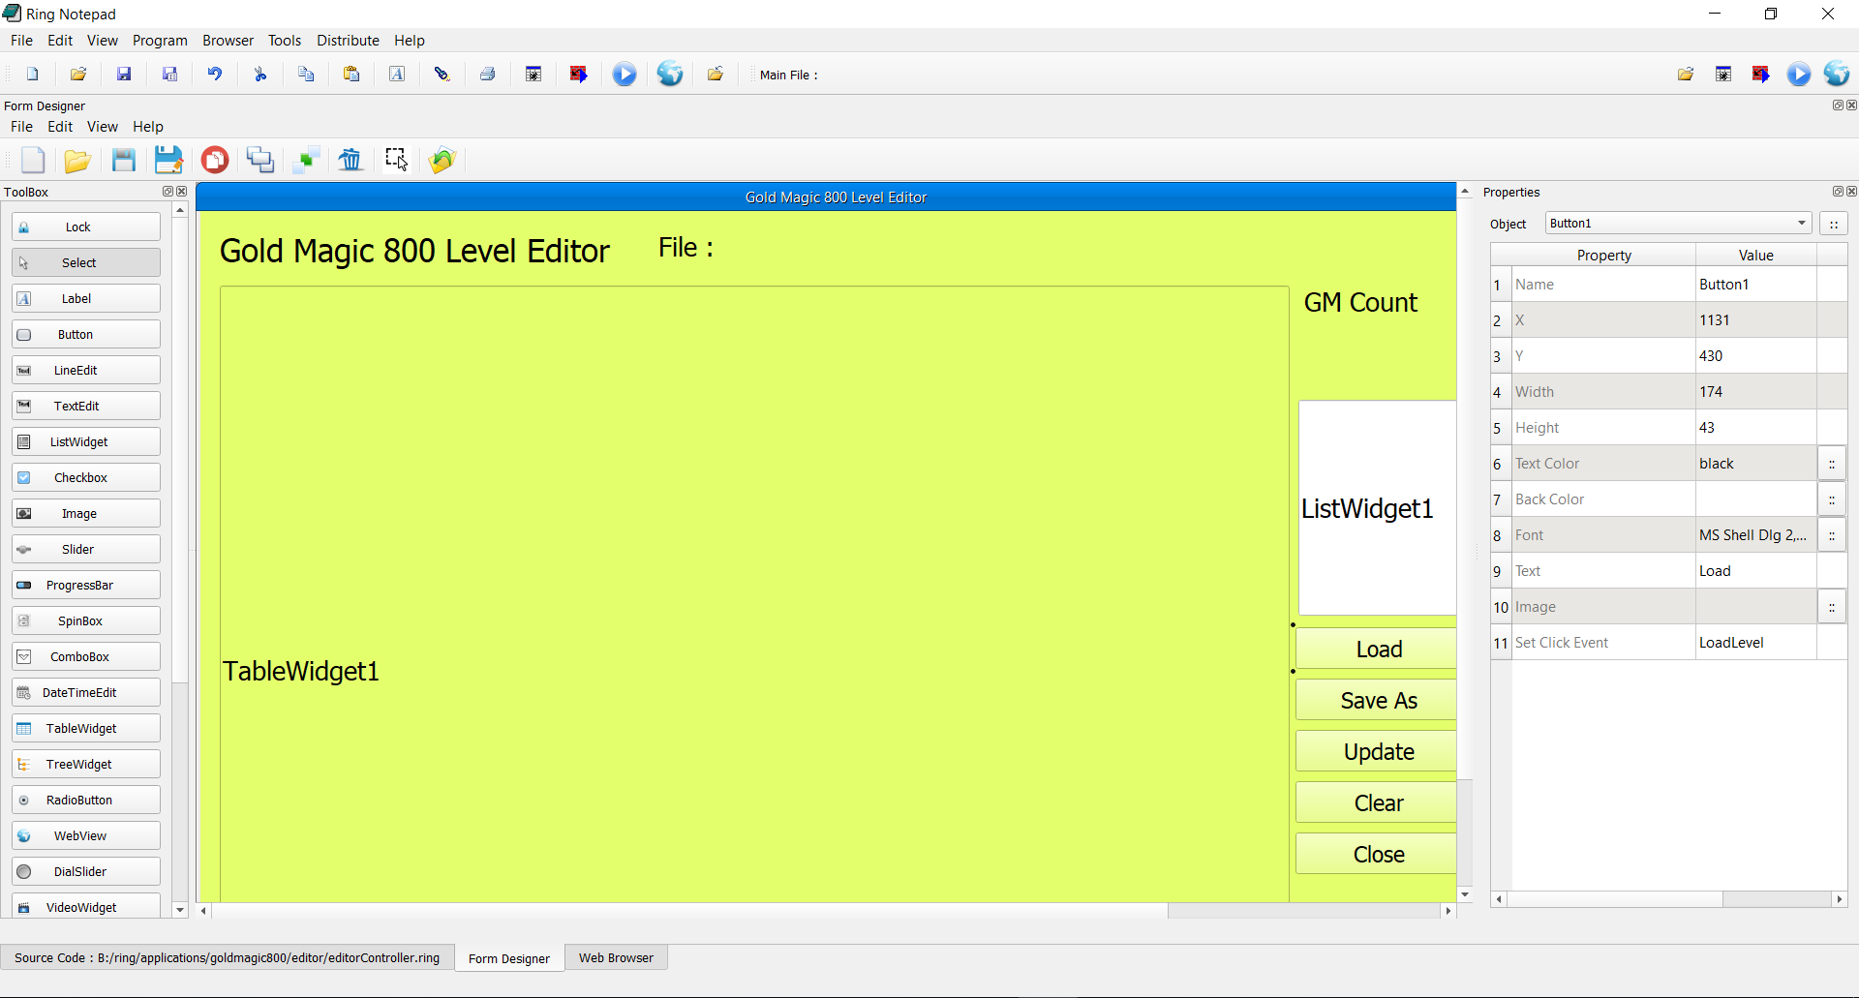
Task: Click the Form Designer Save As pencil icon
Action: coord(169,160)
